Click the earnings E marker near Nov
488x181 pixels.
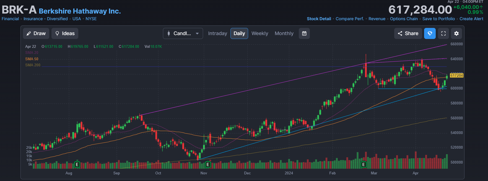[x=208, y=165]
